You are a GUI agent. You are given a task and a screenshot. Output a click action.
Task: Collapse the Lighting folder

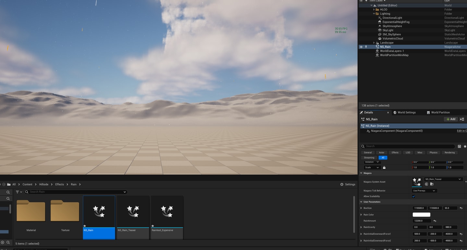[x=374, y=14]
